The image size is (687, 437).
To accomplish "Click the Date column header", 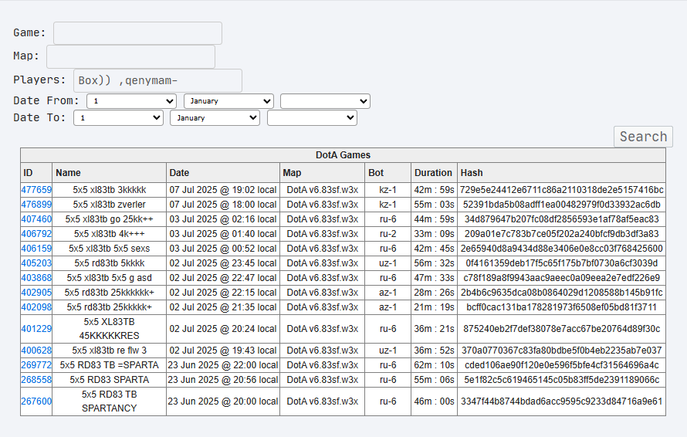I will point(223,173).
